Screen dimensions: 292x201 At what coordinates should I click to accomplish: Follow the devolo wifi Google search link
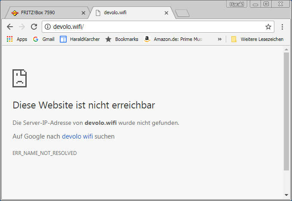pyautogui.click(x=77, y=136)
